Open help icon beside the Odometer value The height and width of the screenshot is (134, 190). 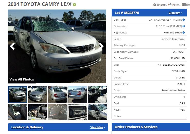(184, 26)
